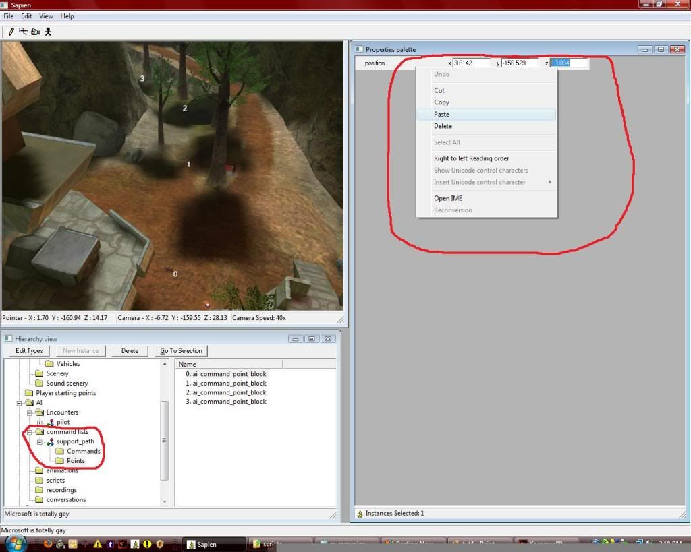
Task: Click the Properties palette title icon
Action: (x=359, y=49)
